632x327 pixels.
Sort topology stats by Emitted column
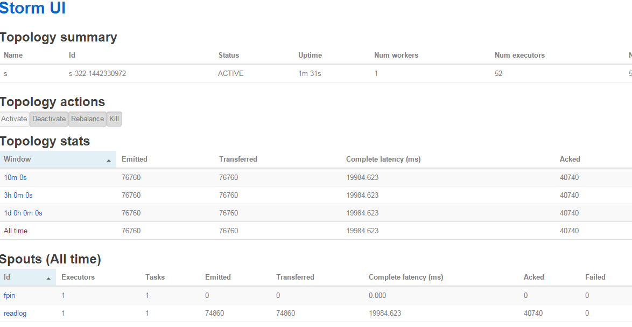pos(135,159)
